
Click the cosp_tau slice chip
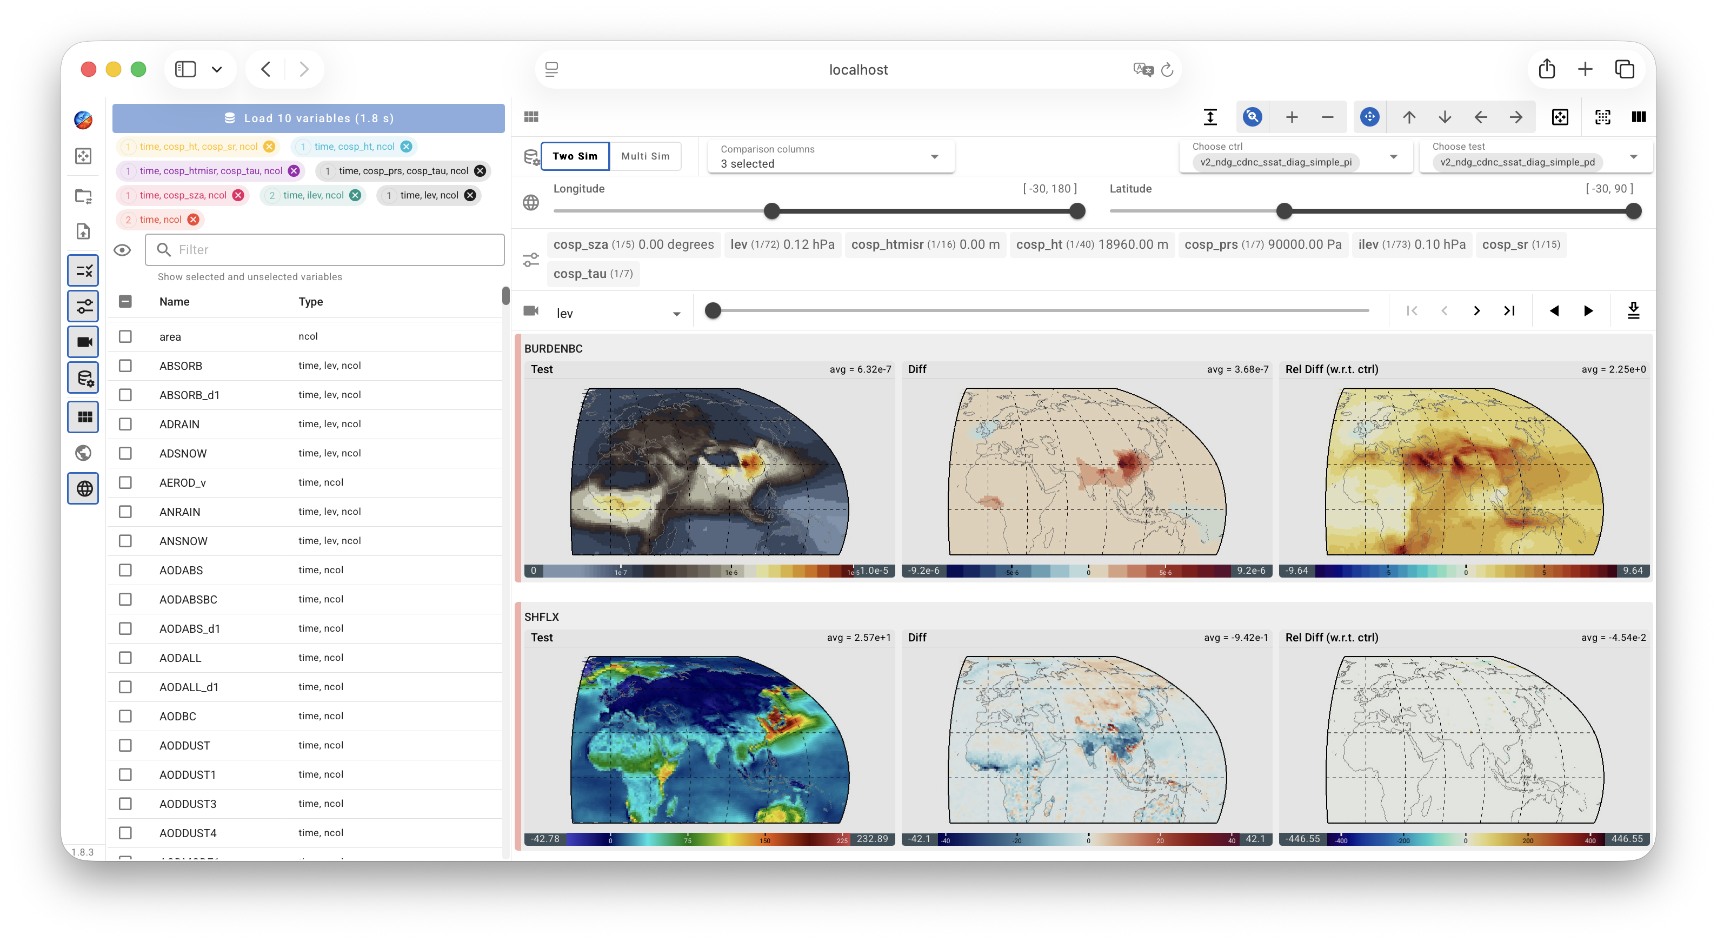tap(593, 274)
